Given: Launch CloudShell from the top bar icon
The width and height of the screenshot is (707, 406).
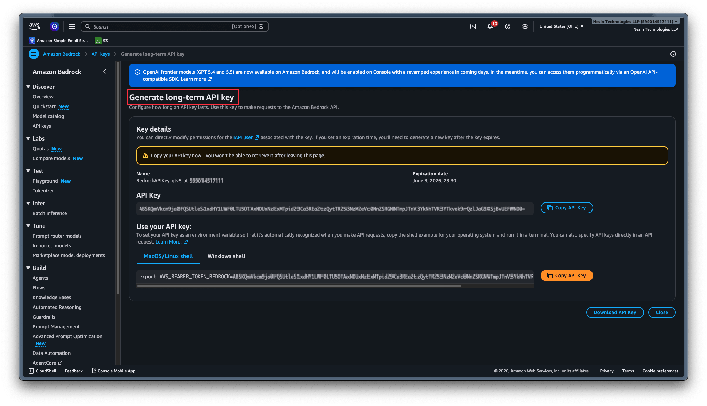Looking at the screenshot, I should [473, 26].
